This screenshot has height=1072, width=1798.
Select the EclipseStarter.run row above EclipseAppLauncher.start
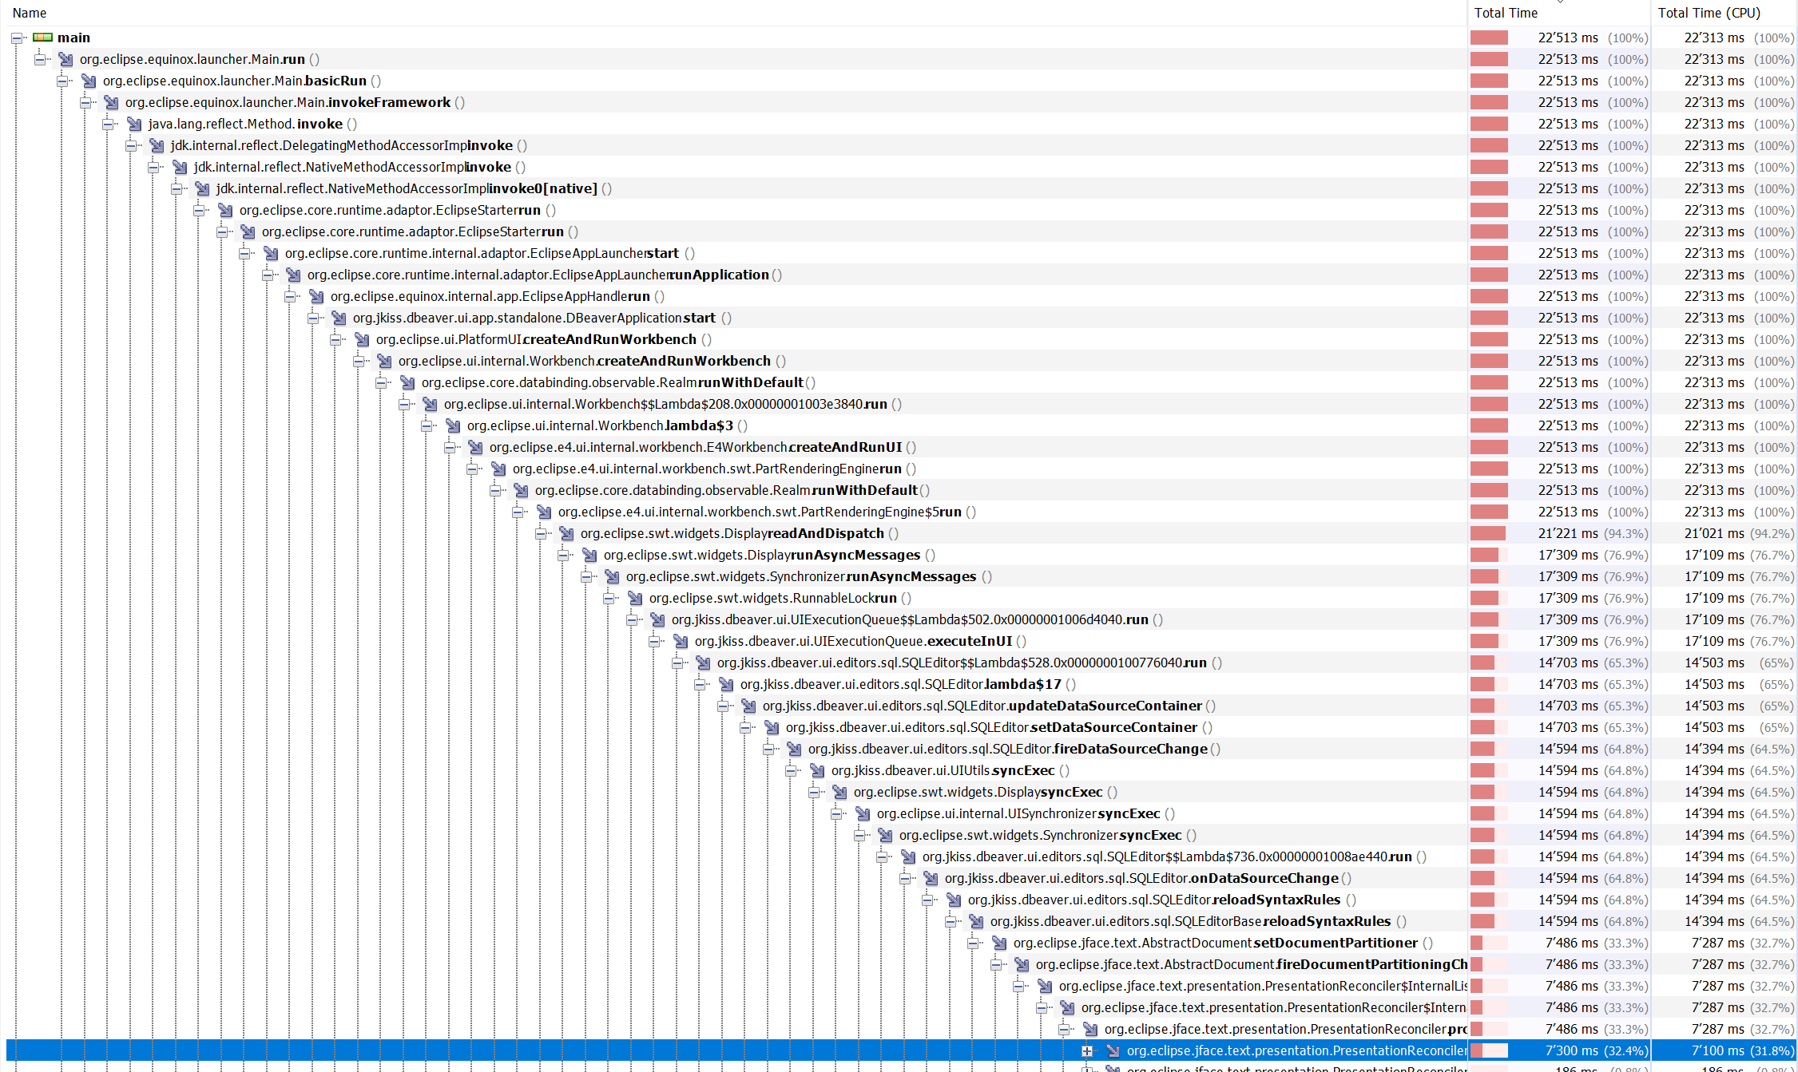901,231
